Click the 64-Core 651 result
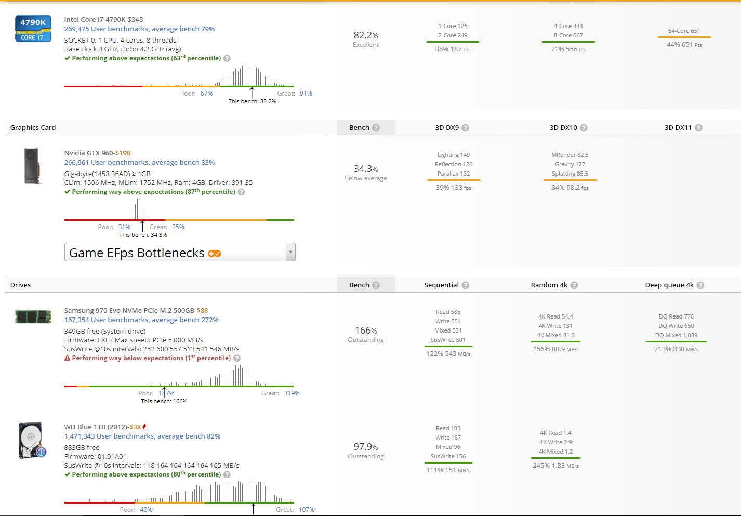 pos(684,31)
